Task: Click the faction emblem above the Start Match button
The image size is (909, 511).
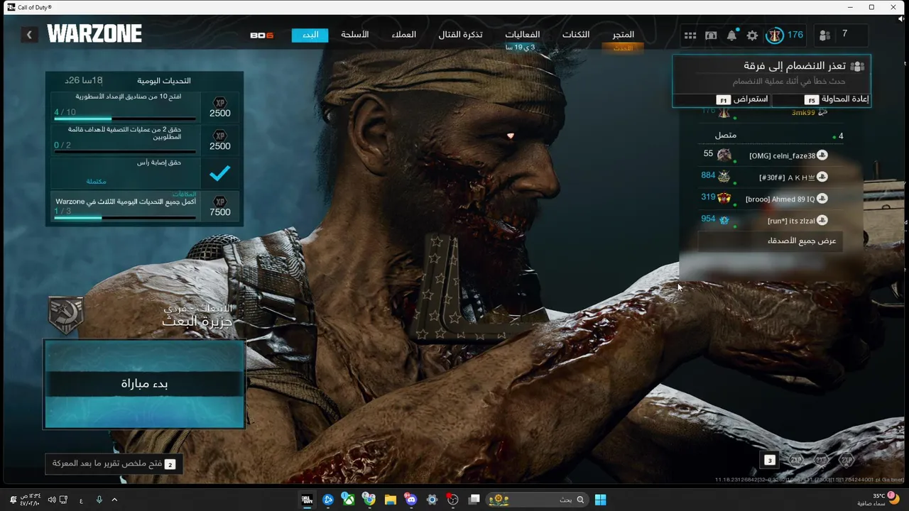Action: click(66, 314)
